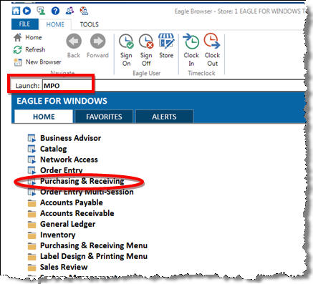This screenshot has width=313, height=284.
Task: Open the TOOLS ribbon tab
Action: [89, 24]
